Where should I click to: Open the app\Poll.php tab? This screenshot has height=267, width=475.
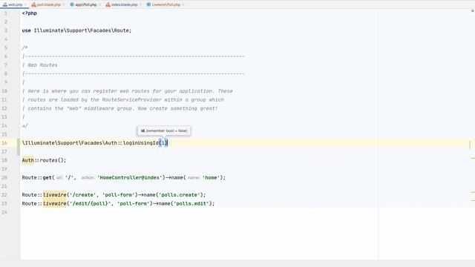click(86, 4)
